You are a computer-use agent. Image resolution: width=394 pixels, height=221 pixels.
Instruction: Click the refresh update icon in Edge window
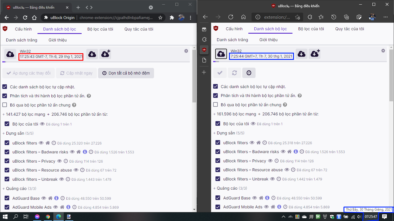234,73
